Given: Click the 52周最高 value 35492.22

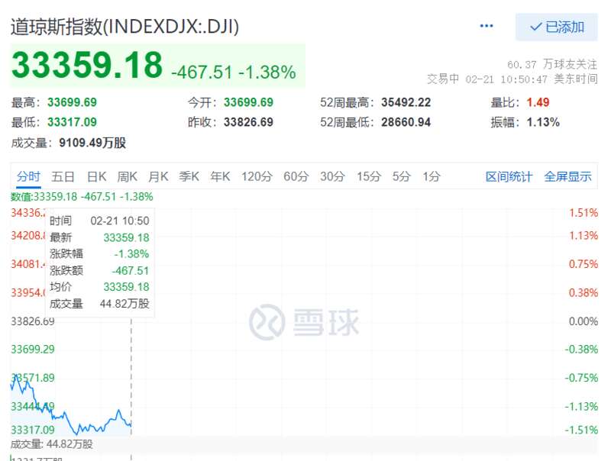Looking at the screenshot, I should [406, 102].
